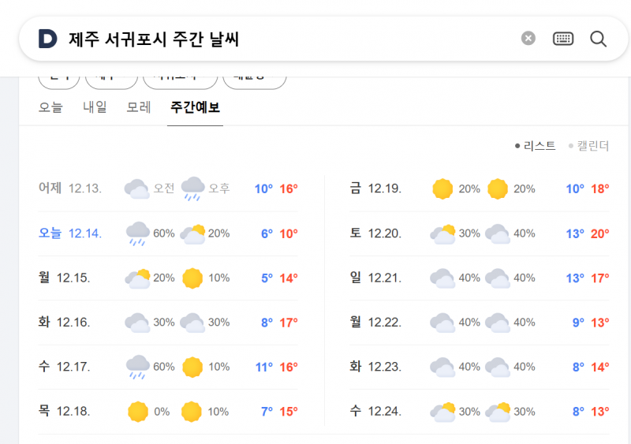
Task: Click the 11° low temperature for 12.17.
Action: tap(264, 368)
